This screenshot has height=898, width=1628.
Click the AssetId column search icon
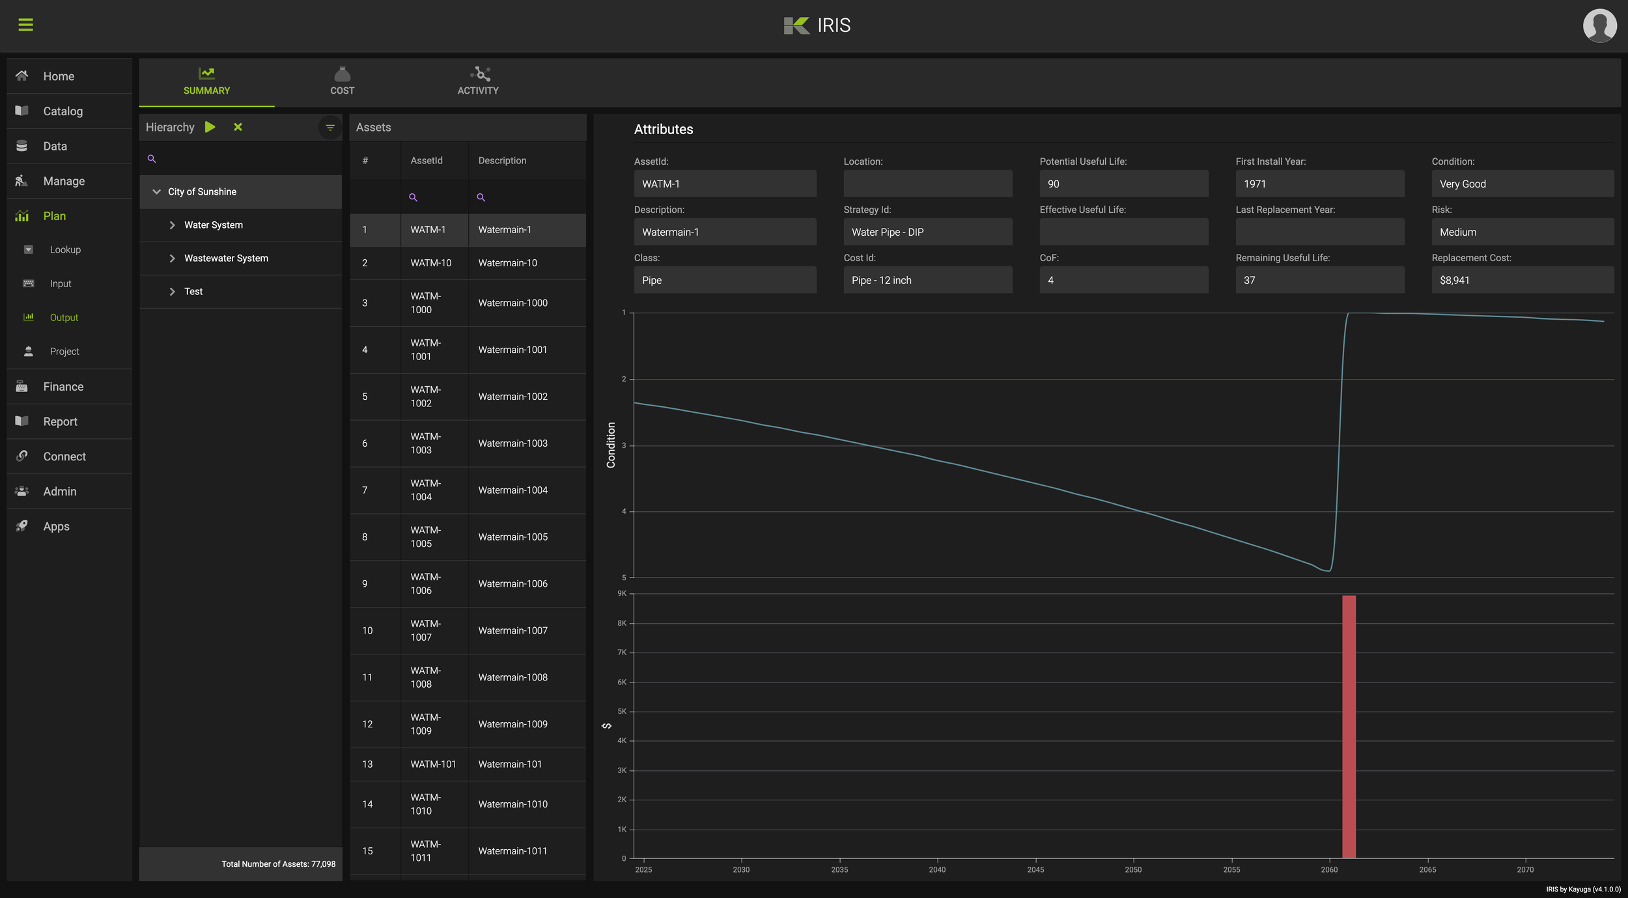point(413,197)
